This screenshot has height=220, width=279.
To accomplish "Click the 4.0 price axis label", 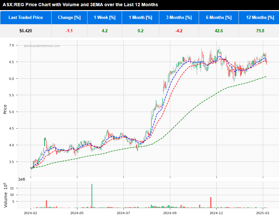I will 11,145.
